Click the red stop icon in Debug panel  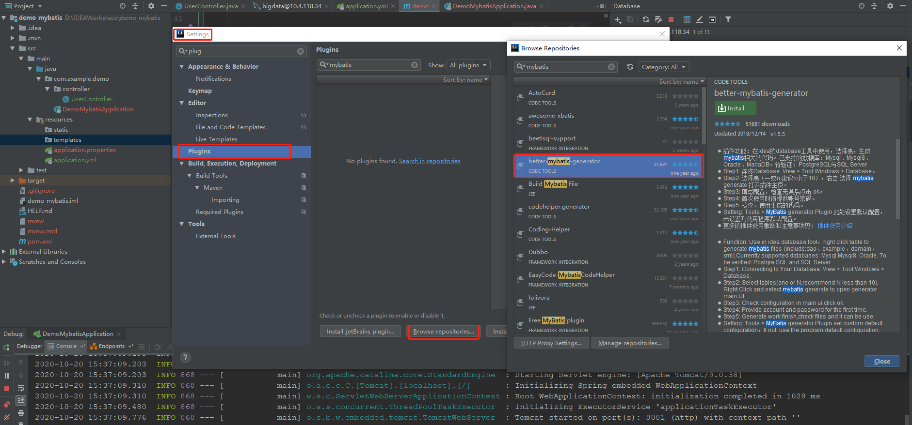pos(7,389)
